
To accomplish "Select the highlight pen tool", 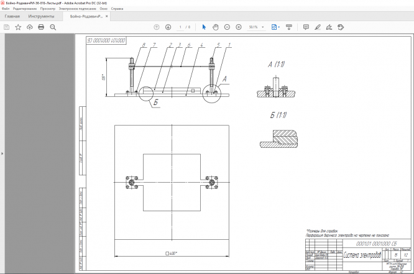I will coord(317,27).
